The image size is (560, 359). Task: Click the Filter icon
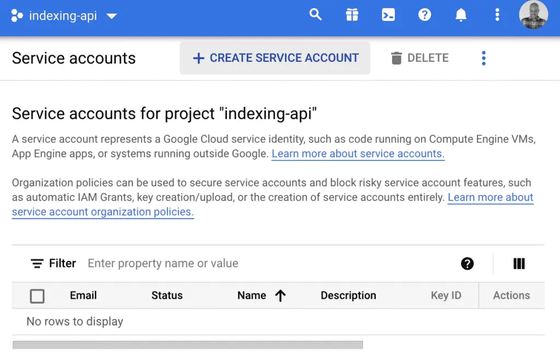pos(37,264)
